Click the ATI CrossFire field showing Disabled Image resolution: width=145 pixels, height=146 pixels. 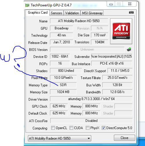click(91, 121)
